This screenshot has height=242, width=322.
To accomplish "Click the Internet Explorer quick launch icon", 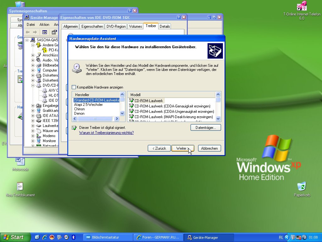I will [45, 237].
